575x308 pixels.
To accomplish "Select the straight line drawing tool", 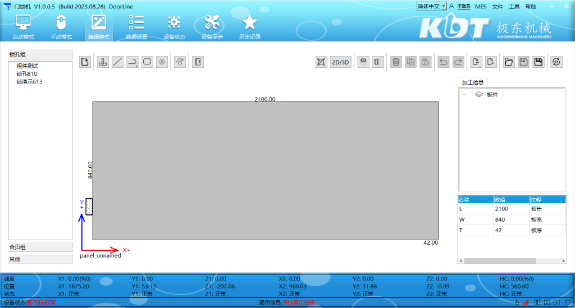I will (117, 62).
